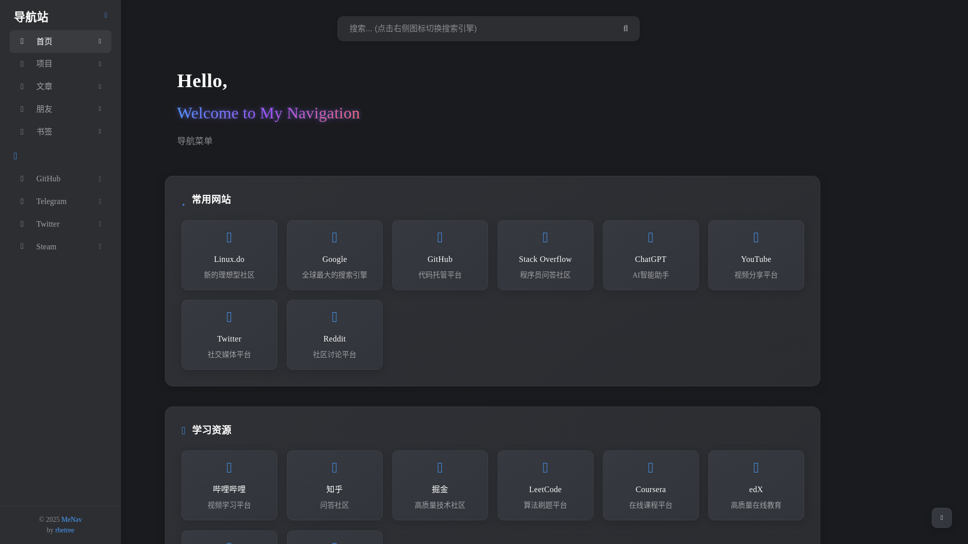Viewport: 968px width, 544px height.
Task: Open the rbetree footer link
Action: click(x=65, y=530)
